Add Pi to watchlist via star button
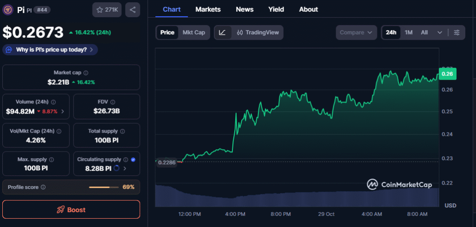 click(x=107, y=10)
